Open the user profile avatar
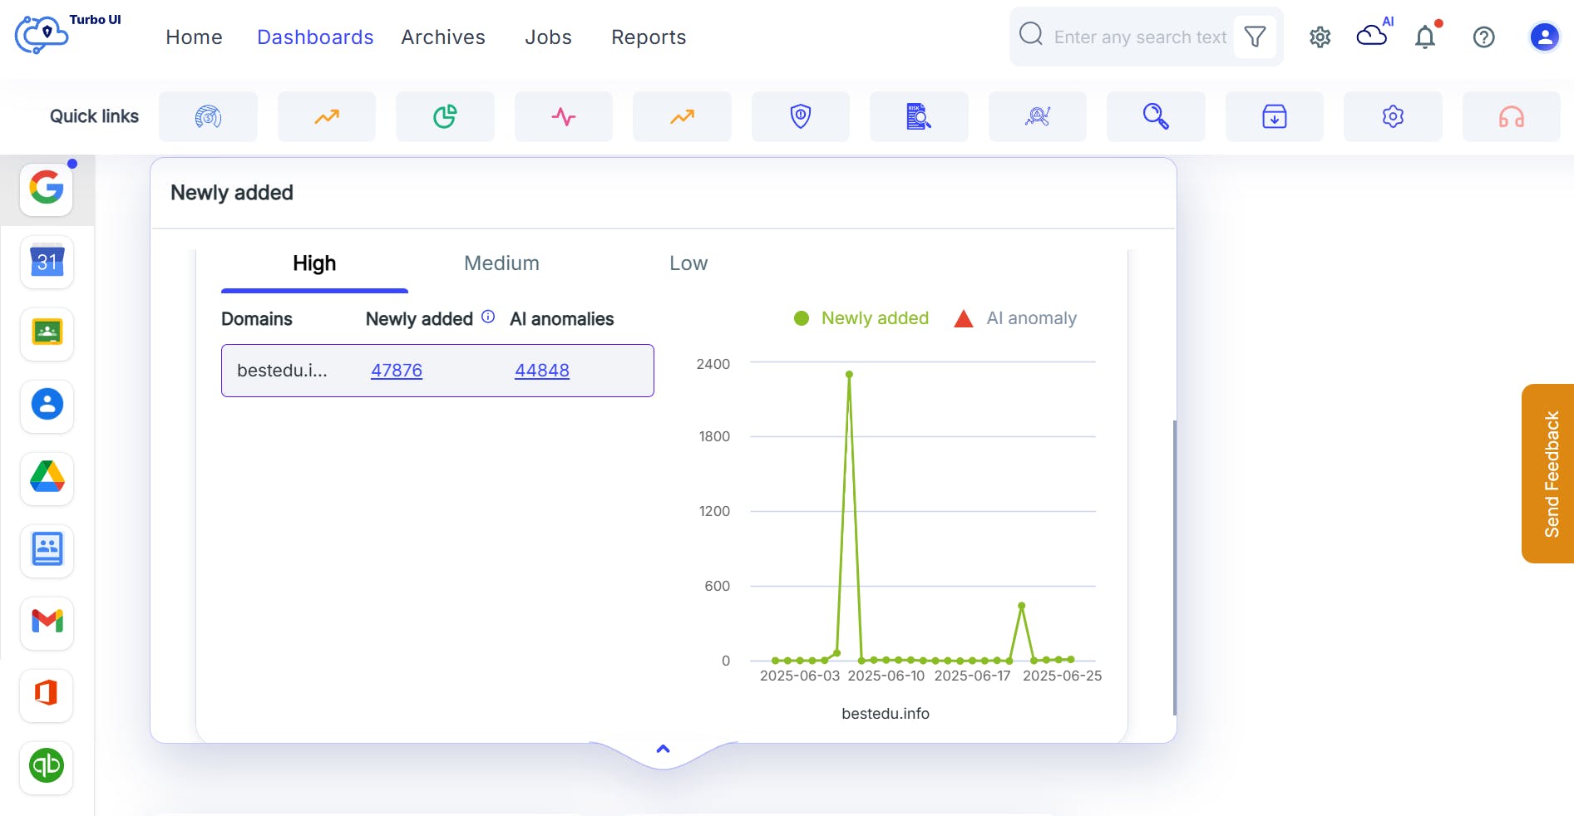1574x816 pixels. [x=1544, y=37]
